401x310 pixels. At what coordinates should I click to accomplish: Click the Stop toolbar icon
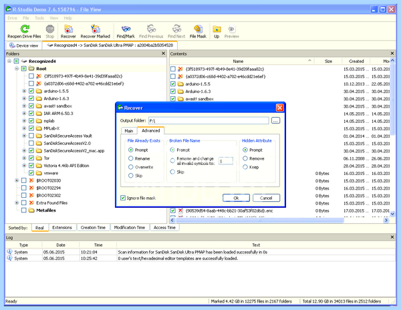tap(50, 29)
